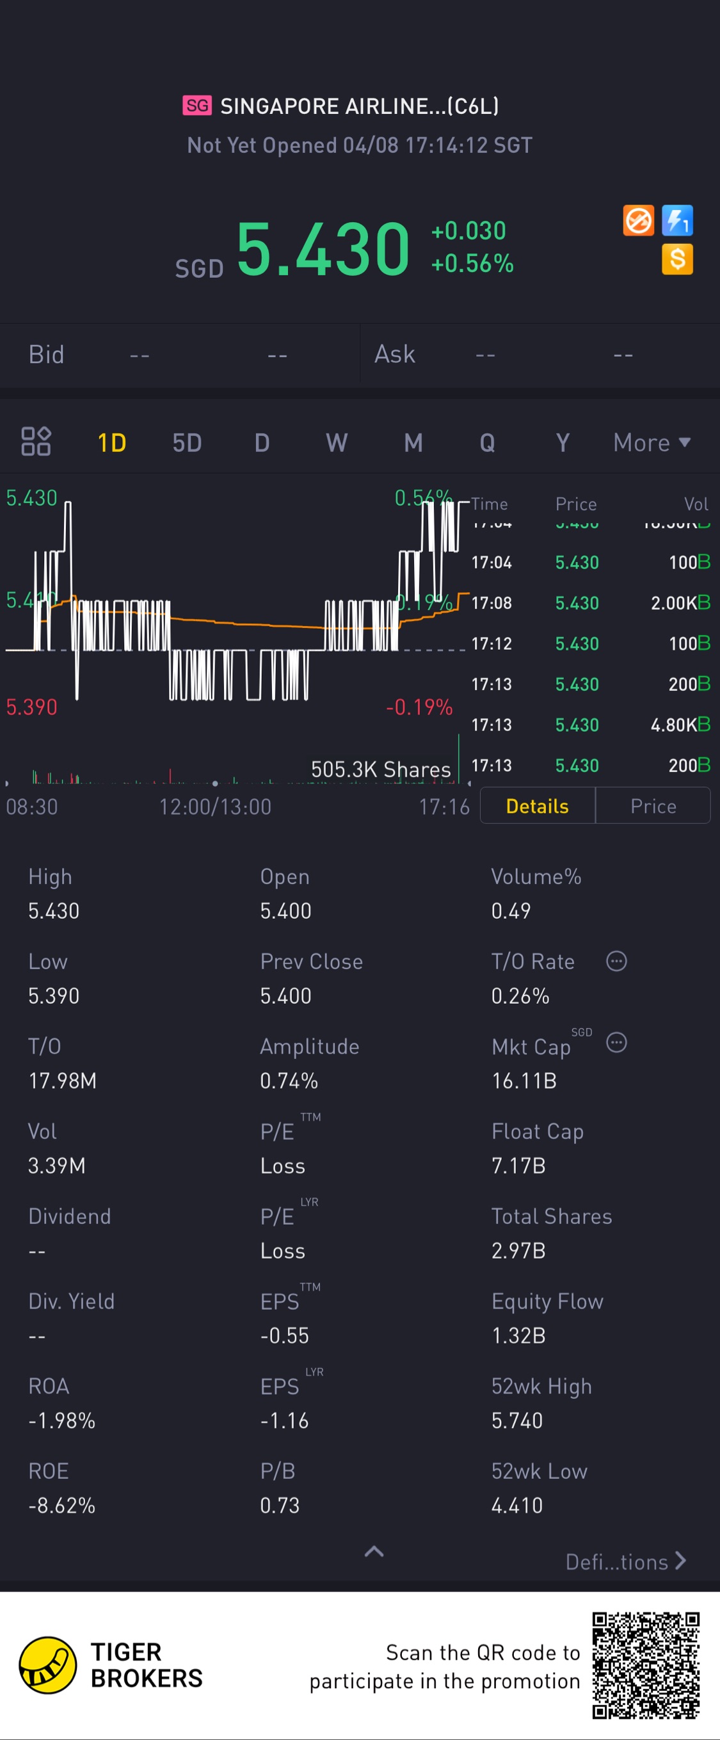Expand the More chart periods dropdown
Screen dimensions: 720x1740
[x=652, y=443]
